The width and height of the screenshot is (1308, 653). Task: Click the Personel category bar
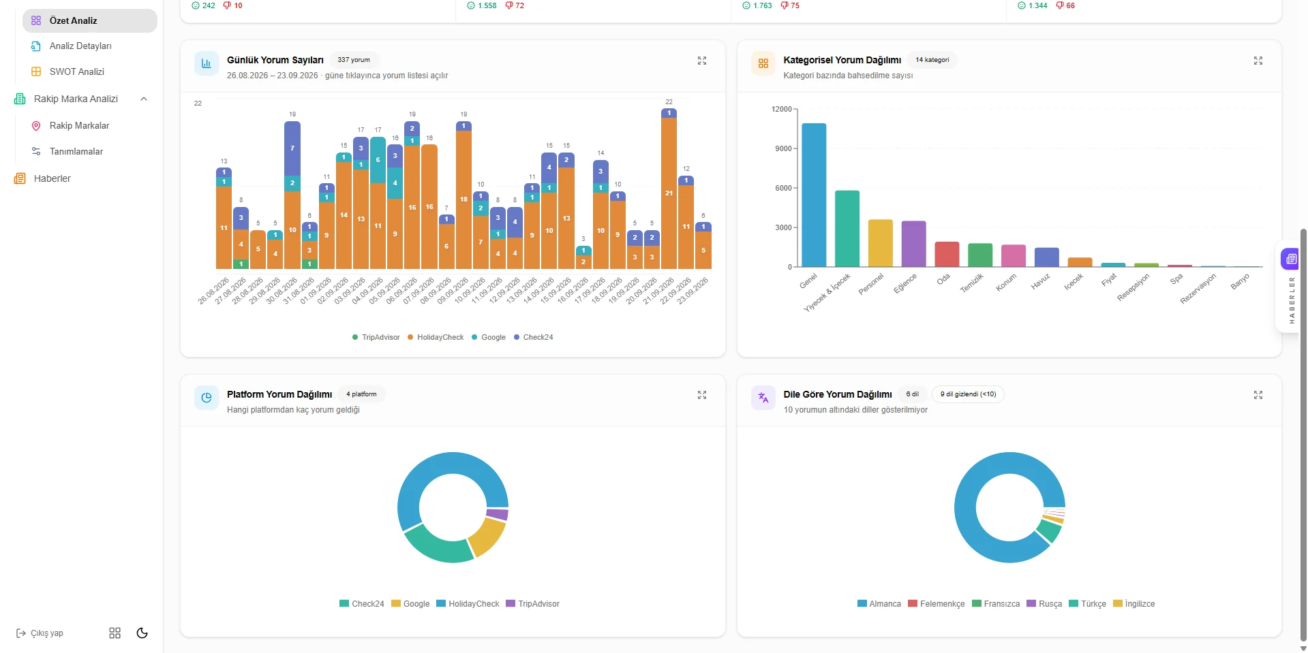pyautogui.click(x=881, y=243)
